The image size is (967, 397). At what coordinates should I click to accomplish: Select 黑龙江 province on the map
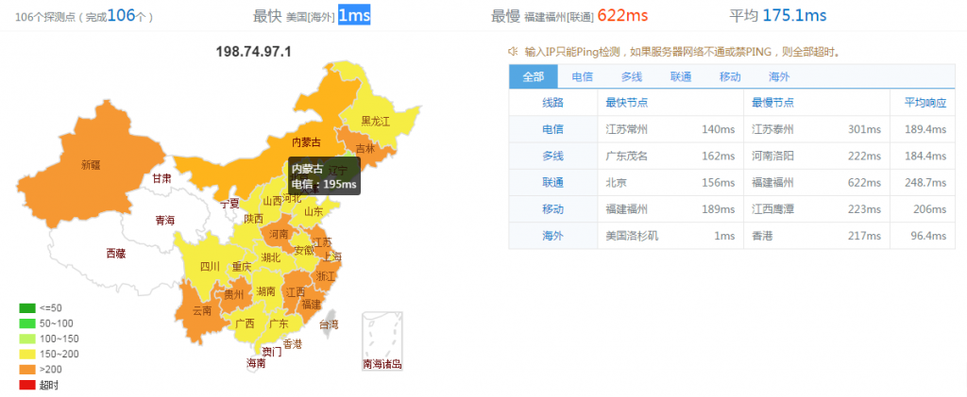click(x=375, y=121)
